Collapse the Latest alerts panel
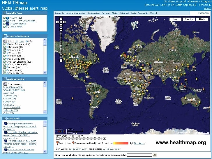Screen dimensions: 212x159 pyautogui.click(x=5, y=119)
